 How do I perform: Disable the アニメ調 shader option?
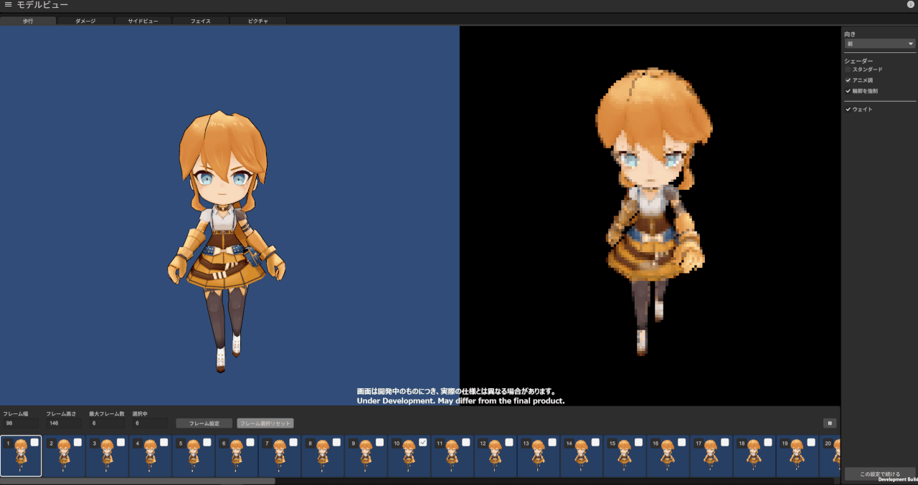[x=848, y=80]
